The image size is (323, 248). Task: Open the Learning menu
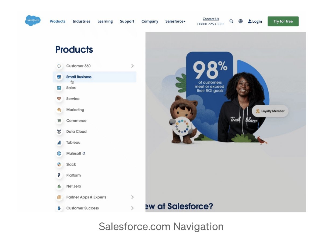[x=105, y=21]
